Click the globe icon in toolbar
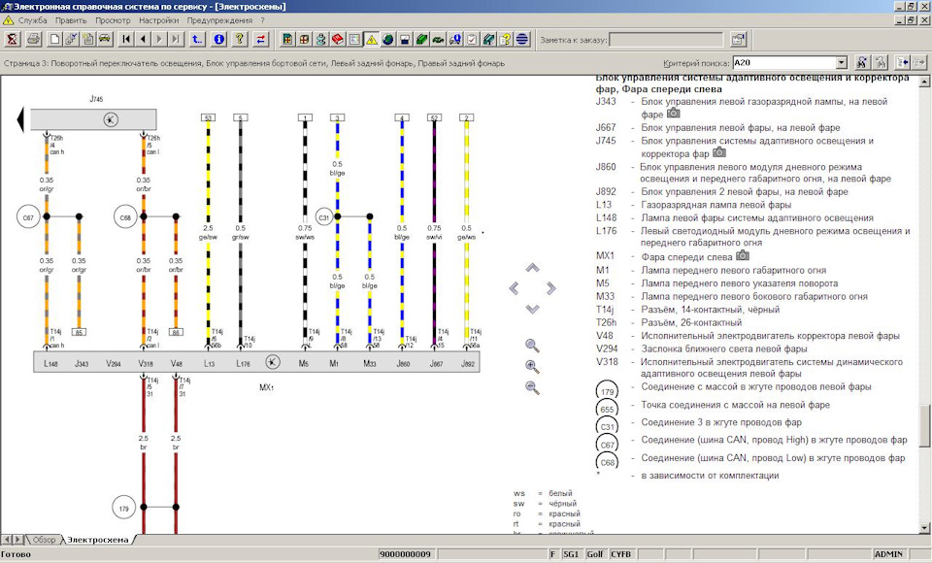 coord(388,40)
